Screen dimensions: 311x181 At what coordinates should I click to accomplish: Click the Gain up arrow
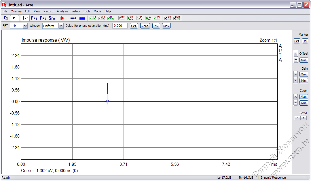pos(295,74)
